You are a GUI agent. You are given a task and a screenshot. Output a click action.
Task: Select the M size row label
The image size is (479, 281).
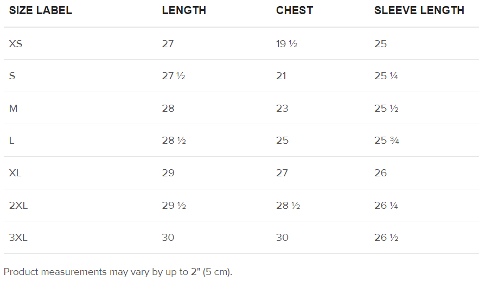[14, 108]
